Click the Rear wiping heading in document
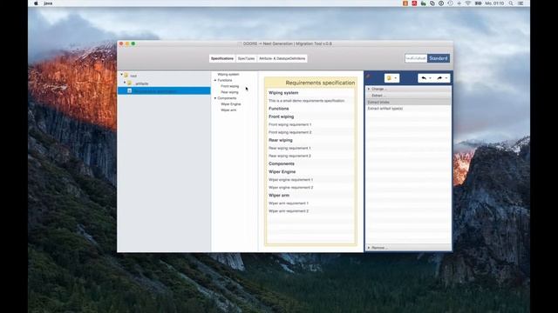Image resolution: width=558 pixels, height=313 pixels. click(x=281, y=140)
